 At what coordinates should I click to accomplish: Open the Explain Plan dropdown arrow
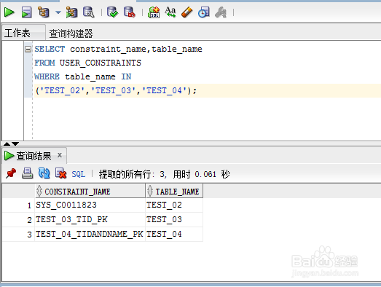click(58, 12)
